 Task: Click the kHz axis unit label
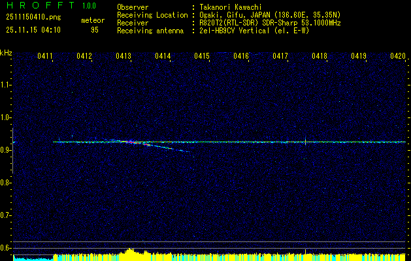(x=6, y=52)
